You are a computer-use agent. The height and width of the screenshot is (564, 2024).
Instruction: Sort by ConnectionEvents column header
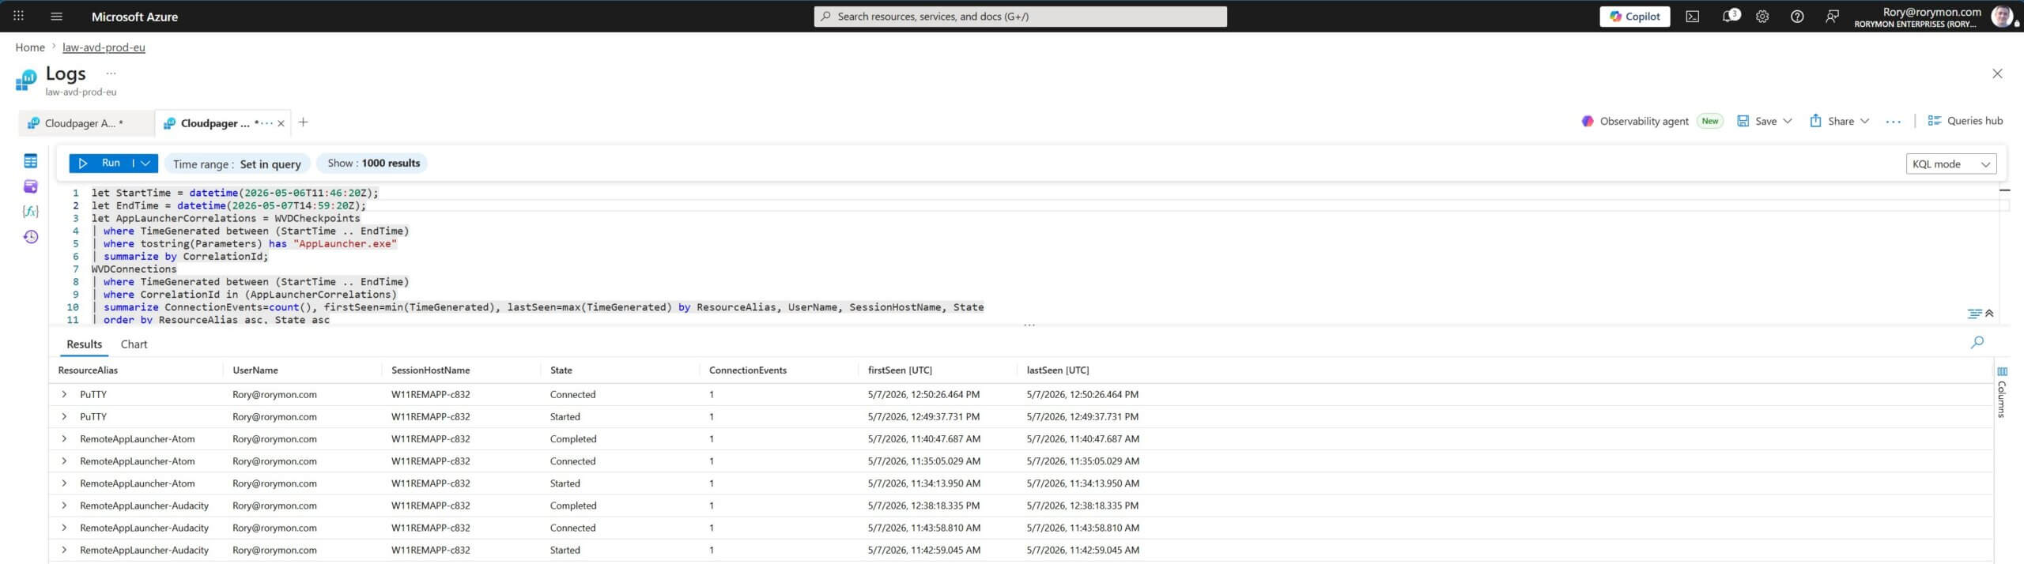coord(747,370)
